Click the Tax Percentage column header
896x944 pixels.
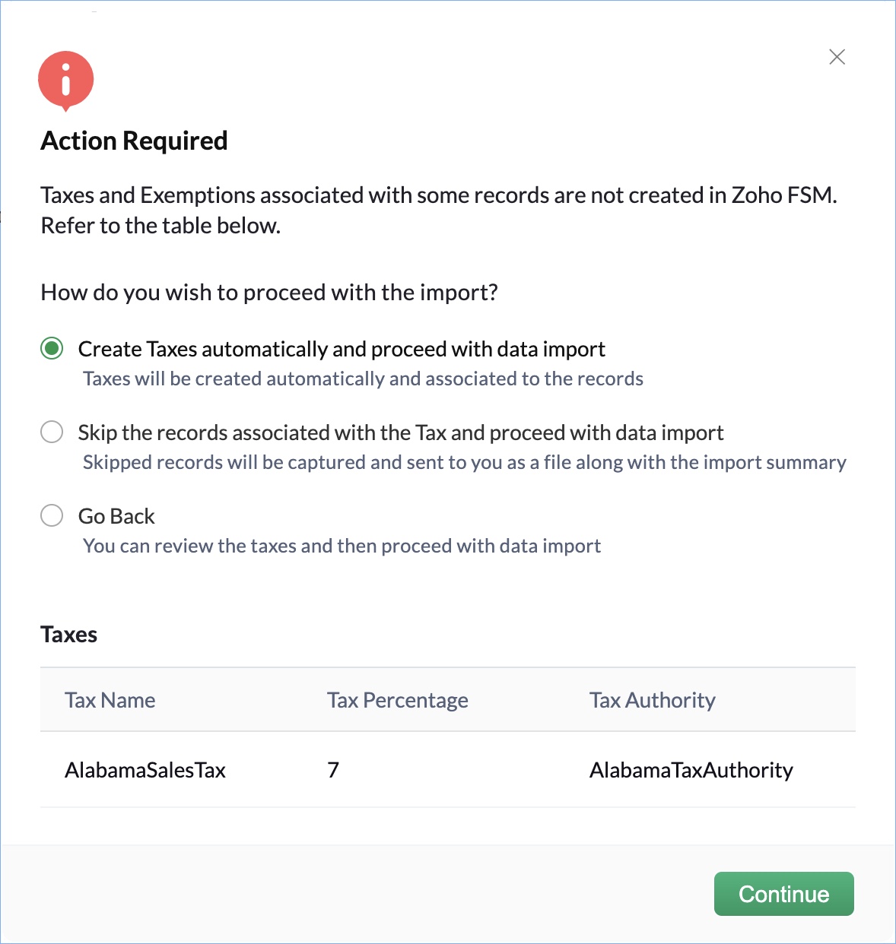pyautogui.click(x=397, y=700)
